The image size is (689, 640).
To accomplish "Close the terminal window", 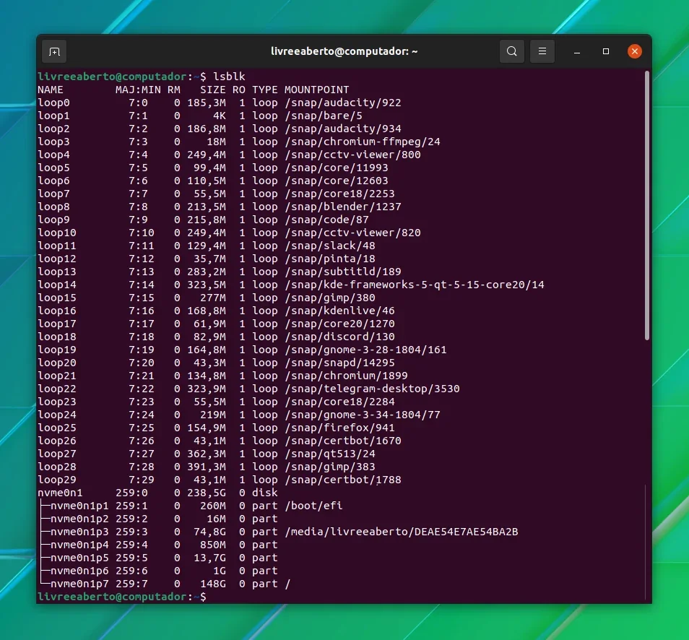I will (x=635, y=51).
